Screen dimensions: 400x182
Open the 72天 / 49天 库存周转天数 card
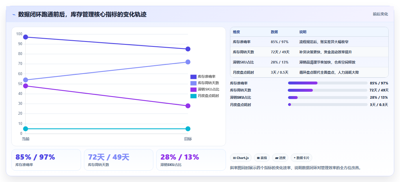[x=119, y=160]
